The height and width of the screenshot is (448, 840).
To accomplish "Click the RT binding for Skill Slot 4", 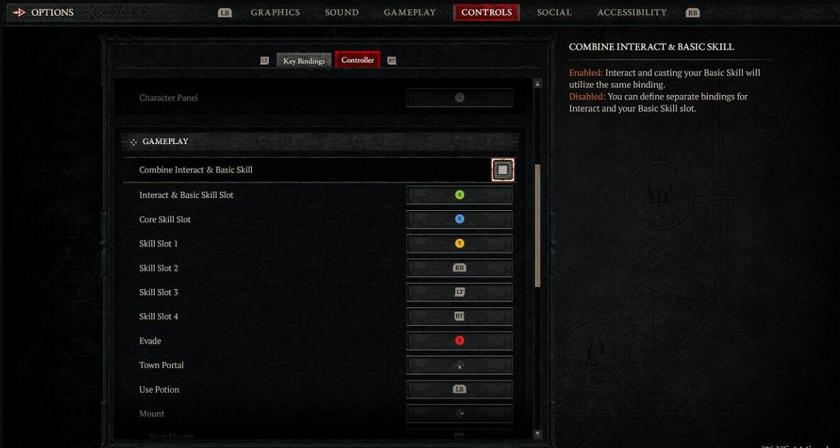I will point(459,316).
